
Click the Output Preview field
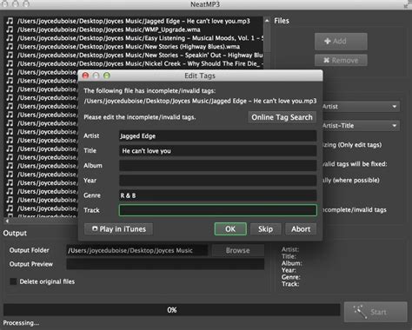pos(165,264)
